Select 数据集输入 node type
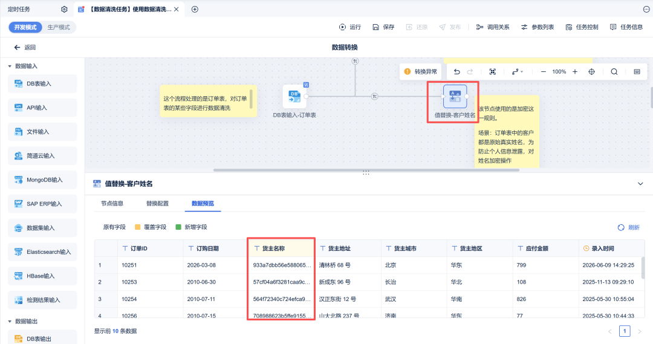This screenshot has width=653, height=344. coord(42,228)
